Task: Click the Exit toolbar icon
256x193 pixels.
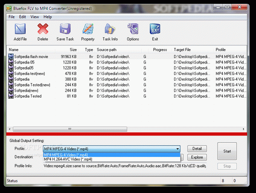Action: pos(155,29)
